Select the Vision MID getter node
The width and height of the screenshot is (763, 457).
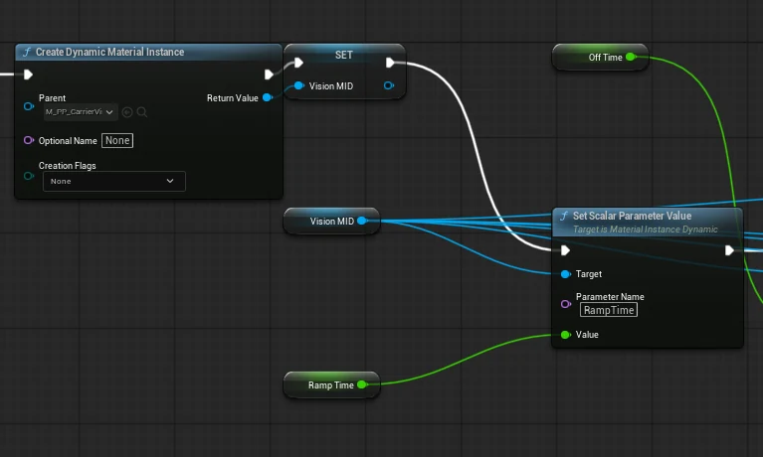(332, 222)
